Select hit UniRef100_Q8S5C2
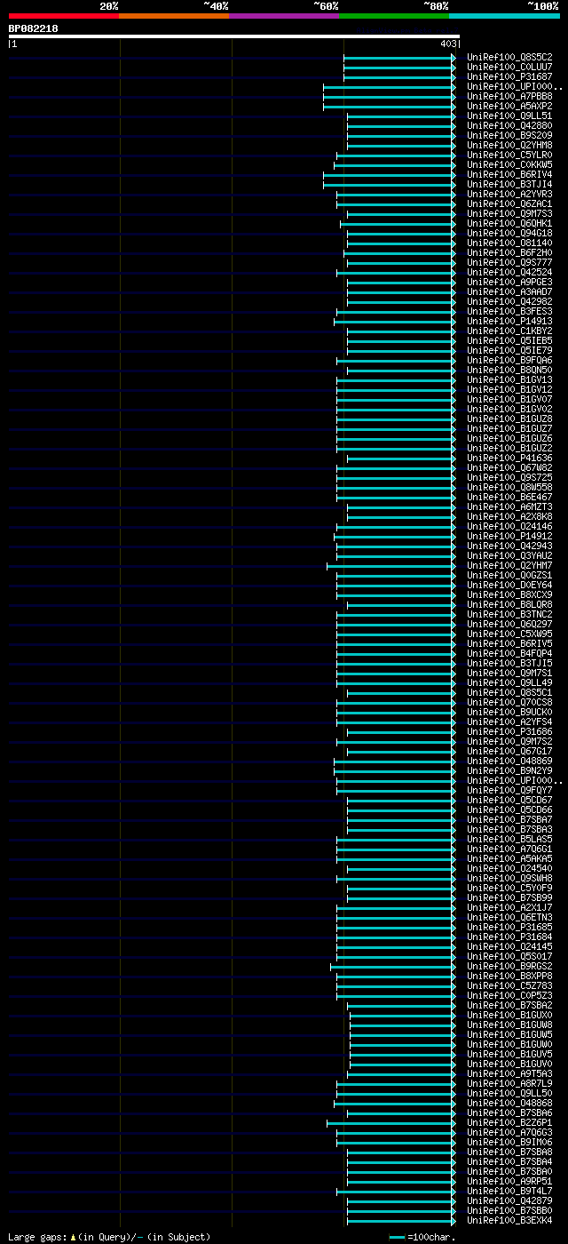 click(x=509, y=57)
